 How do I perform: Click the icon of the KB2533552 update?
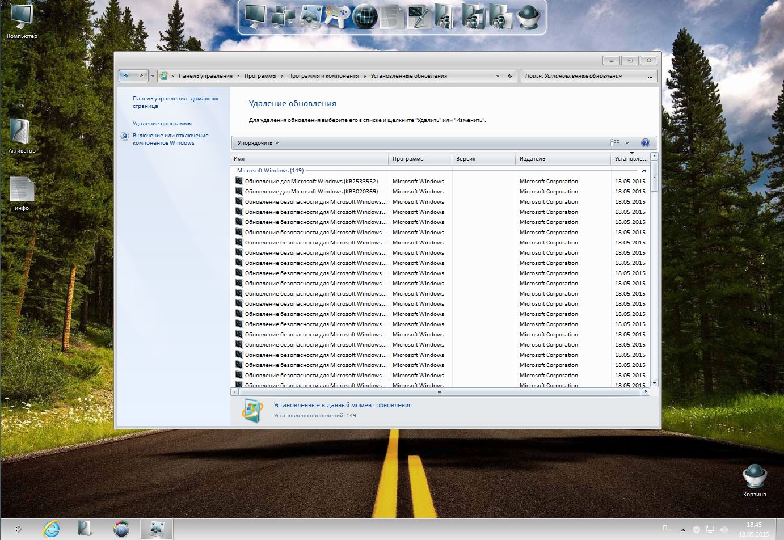click(239, 181)
